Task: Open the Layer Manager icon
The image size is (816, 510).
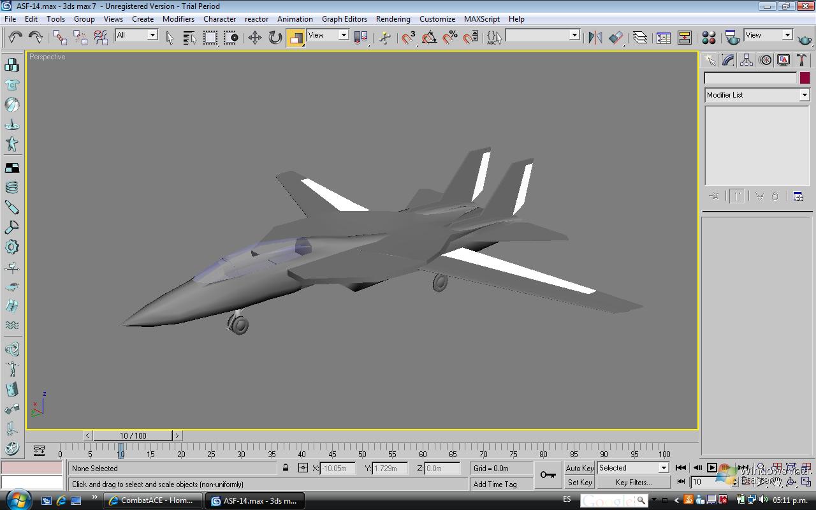Action: 640,38
